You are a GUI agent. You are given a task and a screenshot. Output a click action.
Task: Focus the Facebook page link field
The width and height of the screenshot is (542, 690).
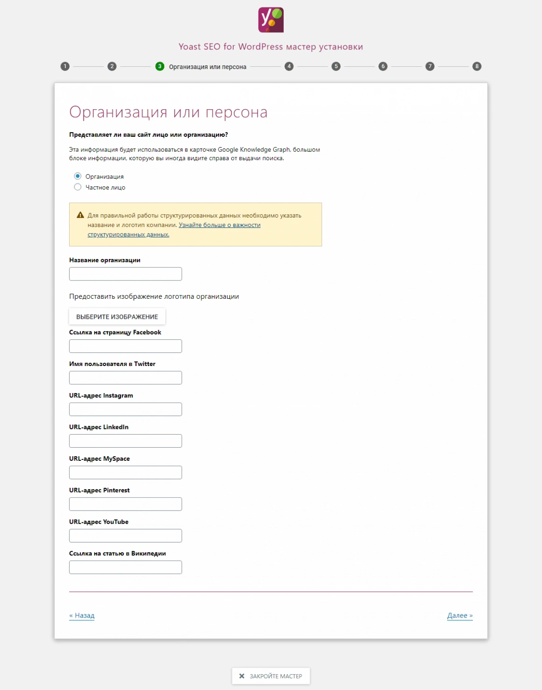point(126,346)
